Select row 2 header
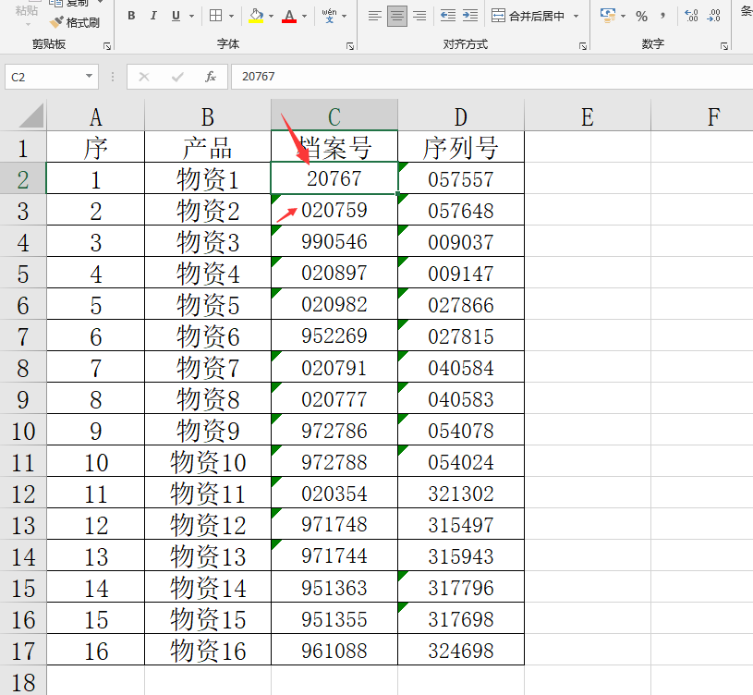This screenshot has height=695, width=753. coord(23,178)
